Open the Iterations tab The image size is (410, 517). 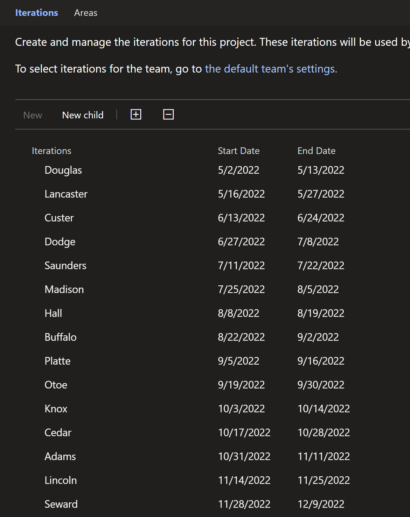click(37, 13)
